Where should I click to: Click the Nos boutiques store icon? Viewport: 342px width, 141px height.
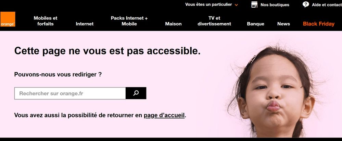(254, 4)
